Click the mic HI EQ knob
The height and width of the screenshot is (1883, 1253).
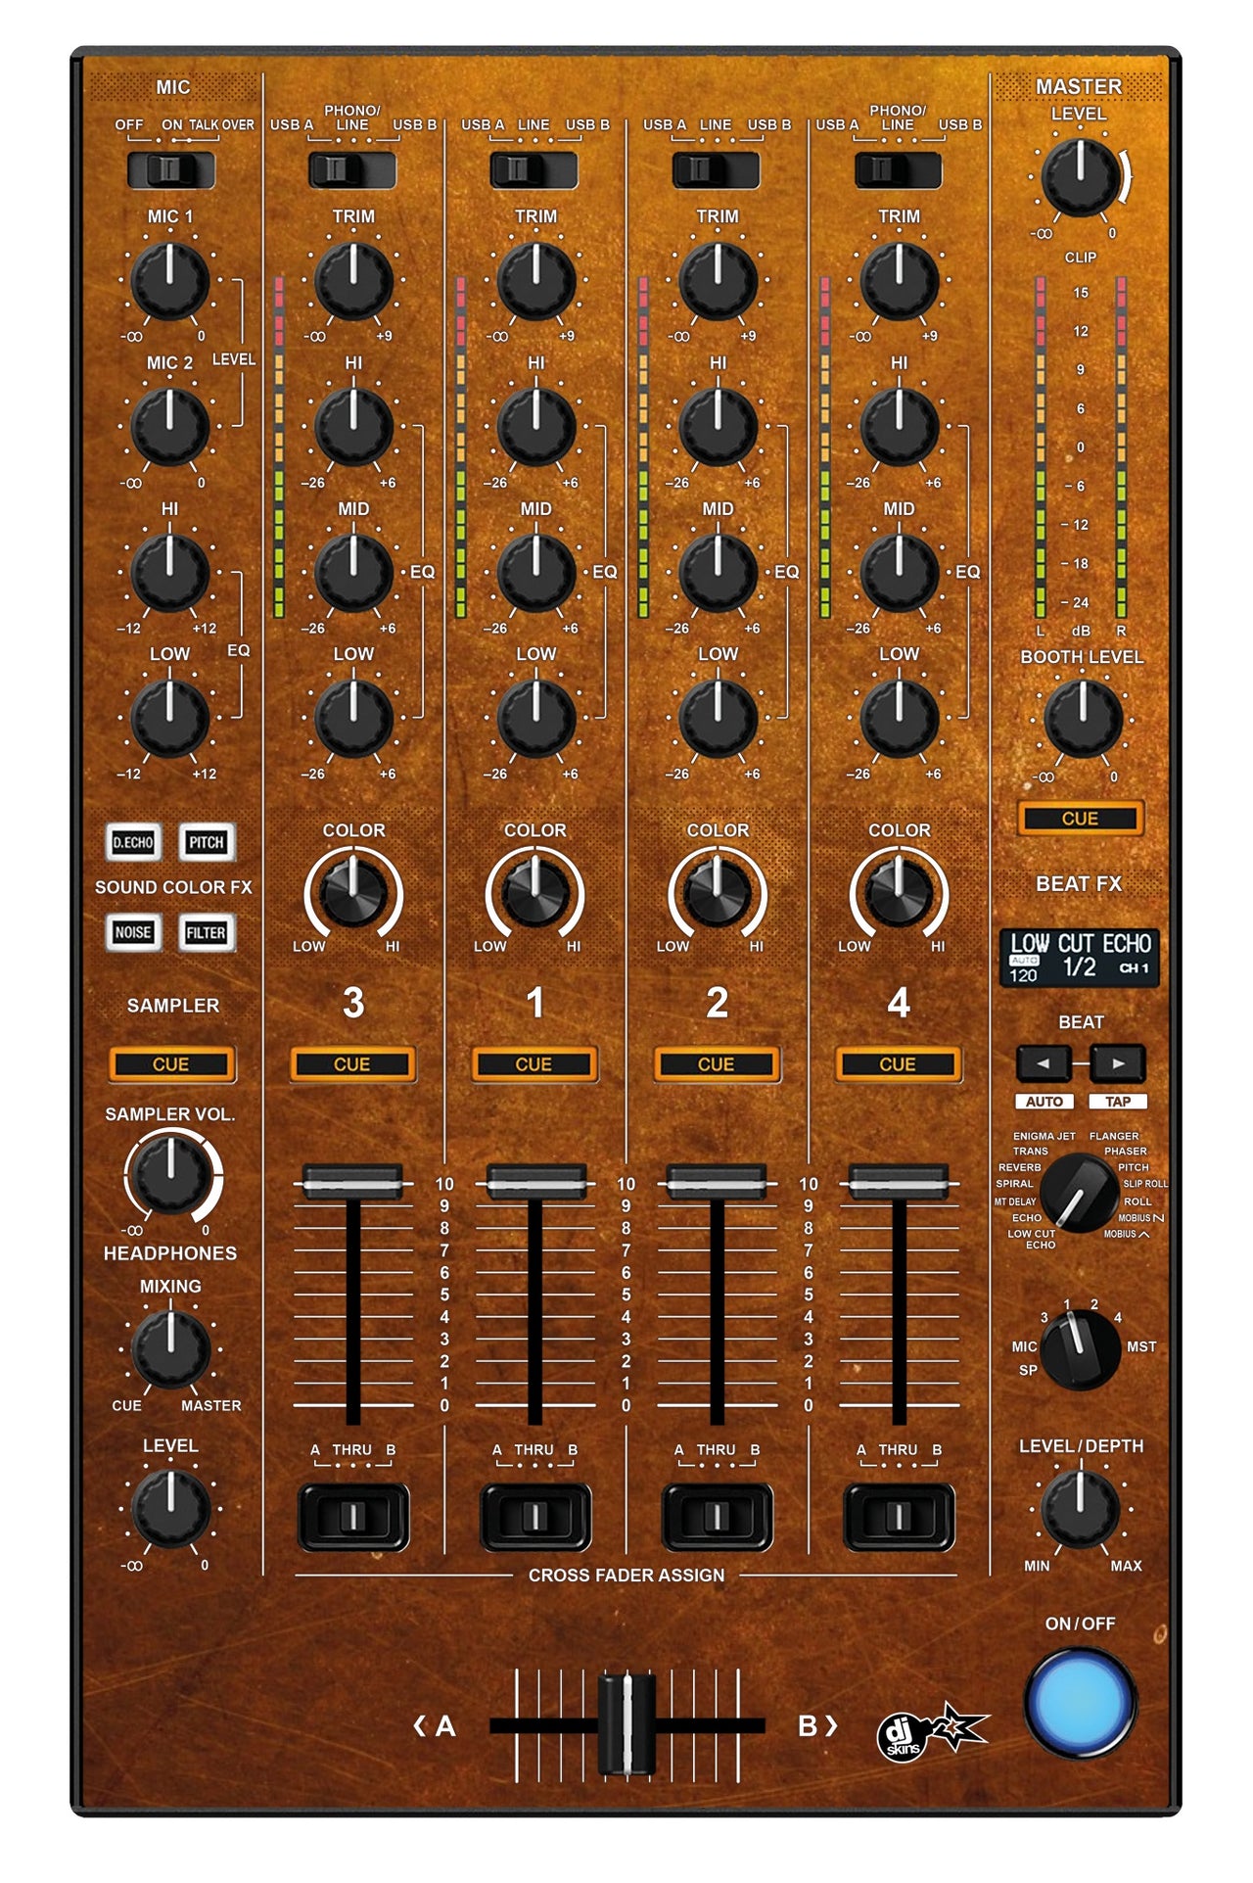[169, 573]
